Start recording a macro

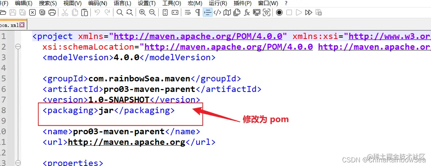[279, 13]
